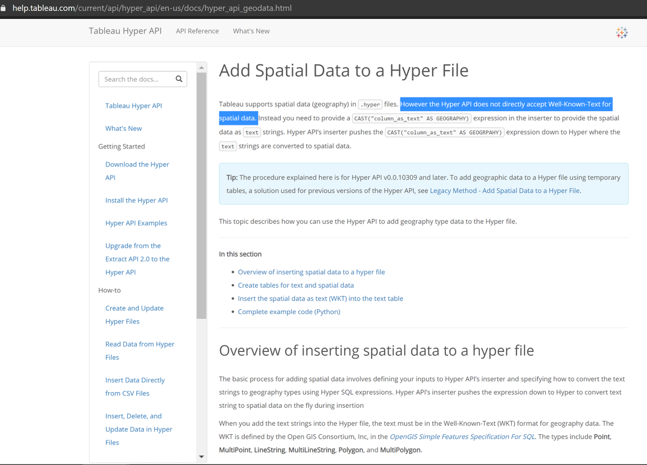Image resolution: width=647 pixels, height=465 pixels.
Task: Click Overview of inserting spatial data heading
Action: point(376,351)
